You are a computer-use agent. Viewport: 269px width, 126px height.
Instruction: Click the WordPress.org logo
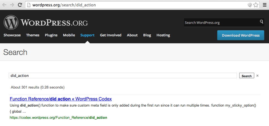tap(46, 22)
